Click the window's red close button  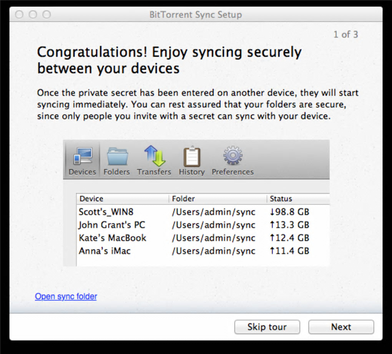tap(19, 15)
